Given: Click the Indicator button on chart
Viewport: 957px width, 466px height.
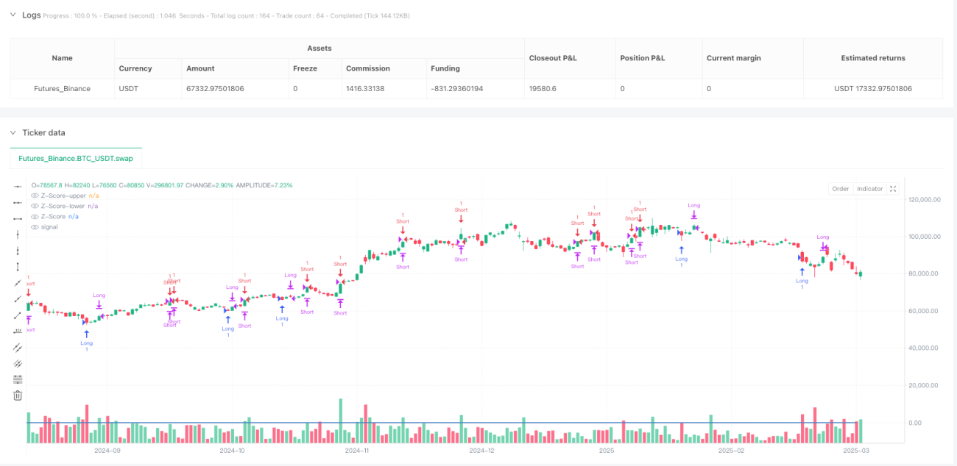Looking at the screenshot, I should 869,189.
